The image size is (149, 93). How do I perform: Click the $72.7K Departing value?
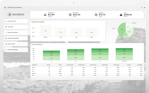click(102, 15)
